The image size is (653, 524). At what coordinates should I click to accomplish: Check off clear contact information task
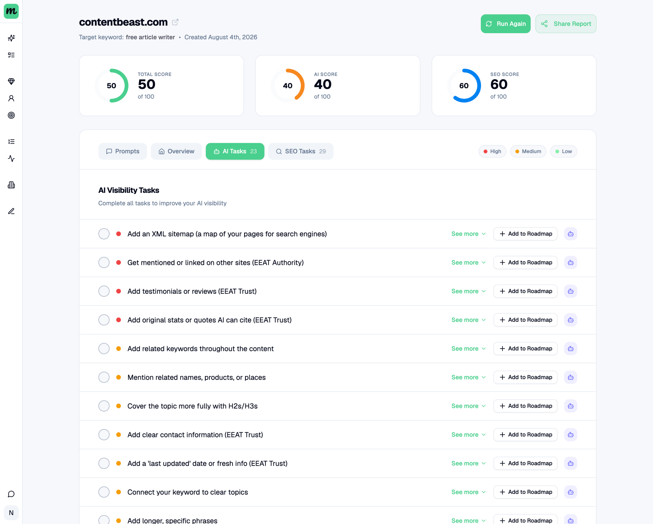click(x=104, y=435)
